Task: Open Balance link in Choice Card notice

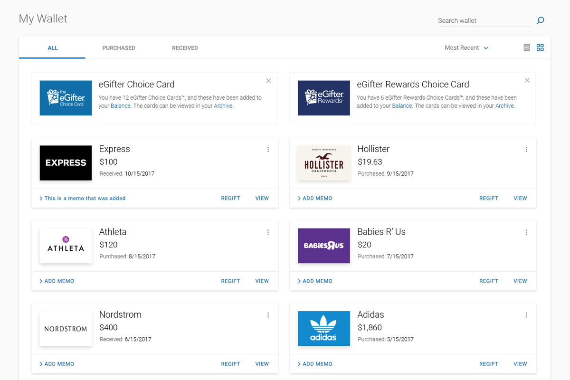Action: point(121,106)
